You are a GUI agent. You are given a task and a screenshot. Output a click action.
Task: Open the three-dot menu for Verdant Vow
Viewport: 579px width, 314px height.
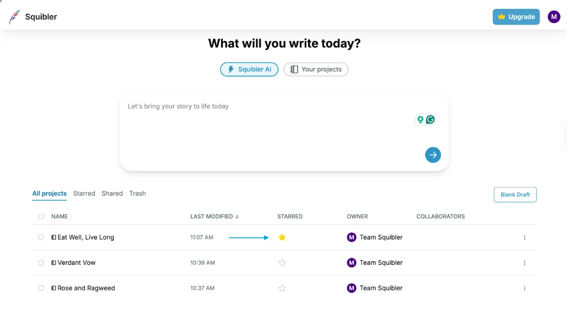[x=525, y=263]
